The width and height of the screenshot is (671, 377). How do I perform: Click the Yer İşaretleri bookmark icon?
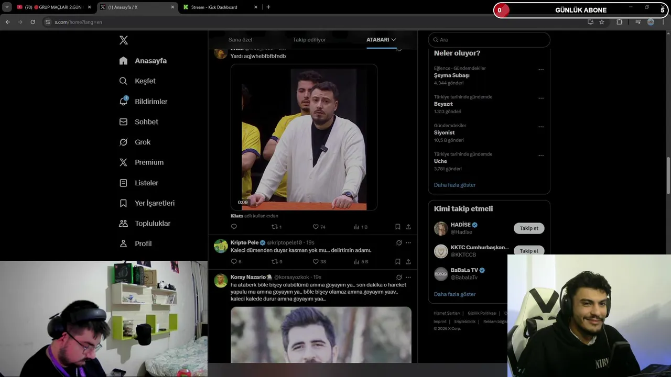point(123,203)
